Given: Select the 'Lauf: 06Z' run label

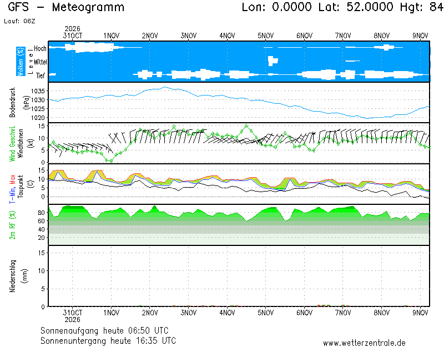Looking at the screenshot, I should 19,21.
